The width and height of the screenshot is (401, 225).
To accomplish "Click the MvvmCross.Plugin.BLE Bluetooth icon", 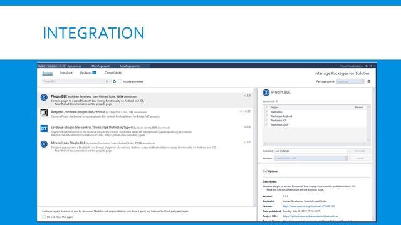I will (44, 144).
